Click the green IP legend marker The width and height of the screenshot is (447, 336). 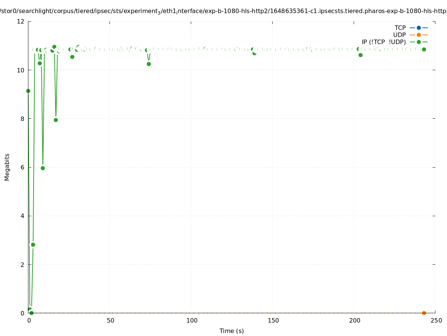pos(419,42)
